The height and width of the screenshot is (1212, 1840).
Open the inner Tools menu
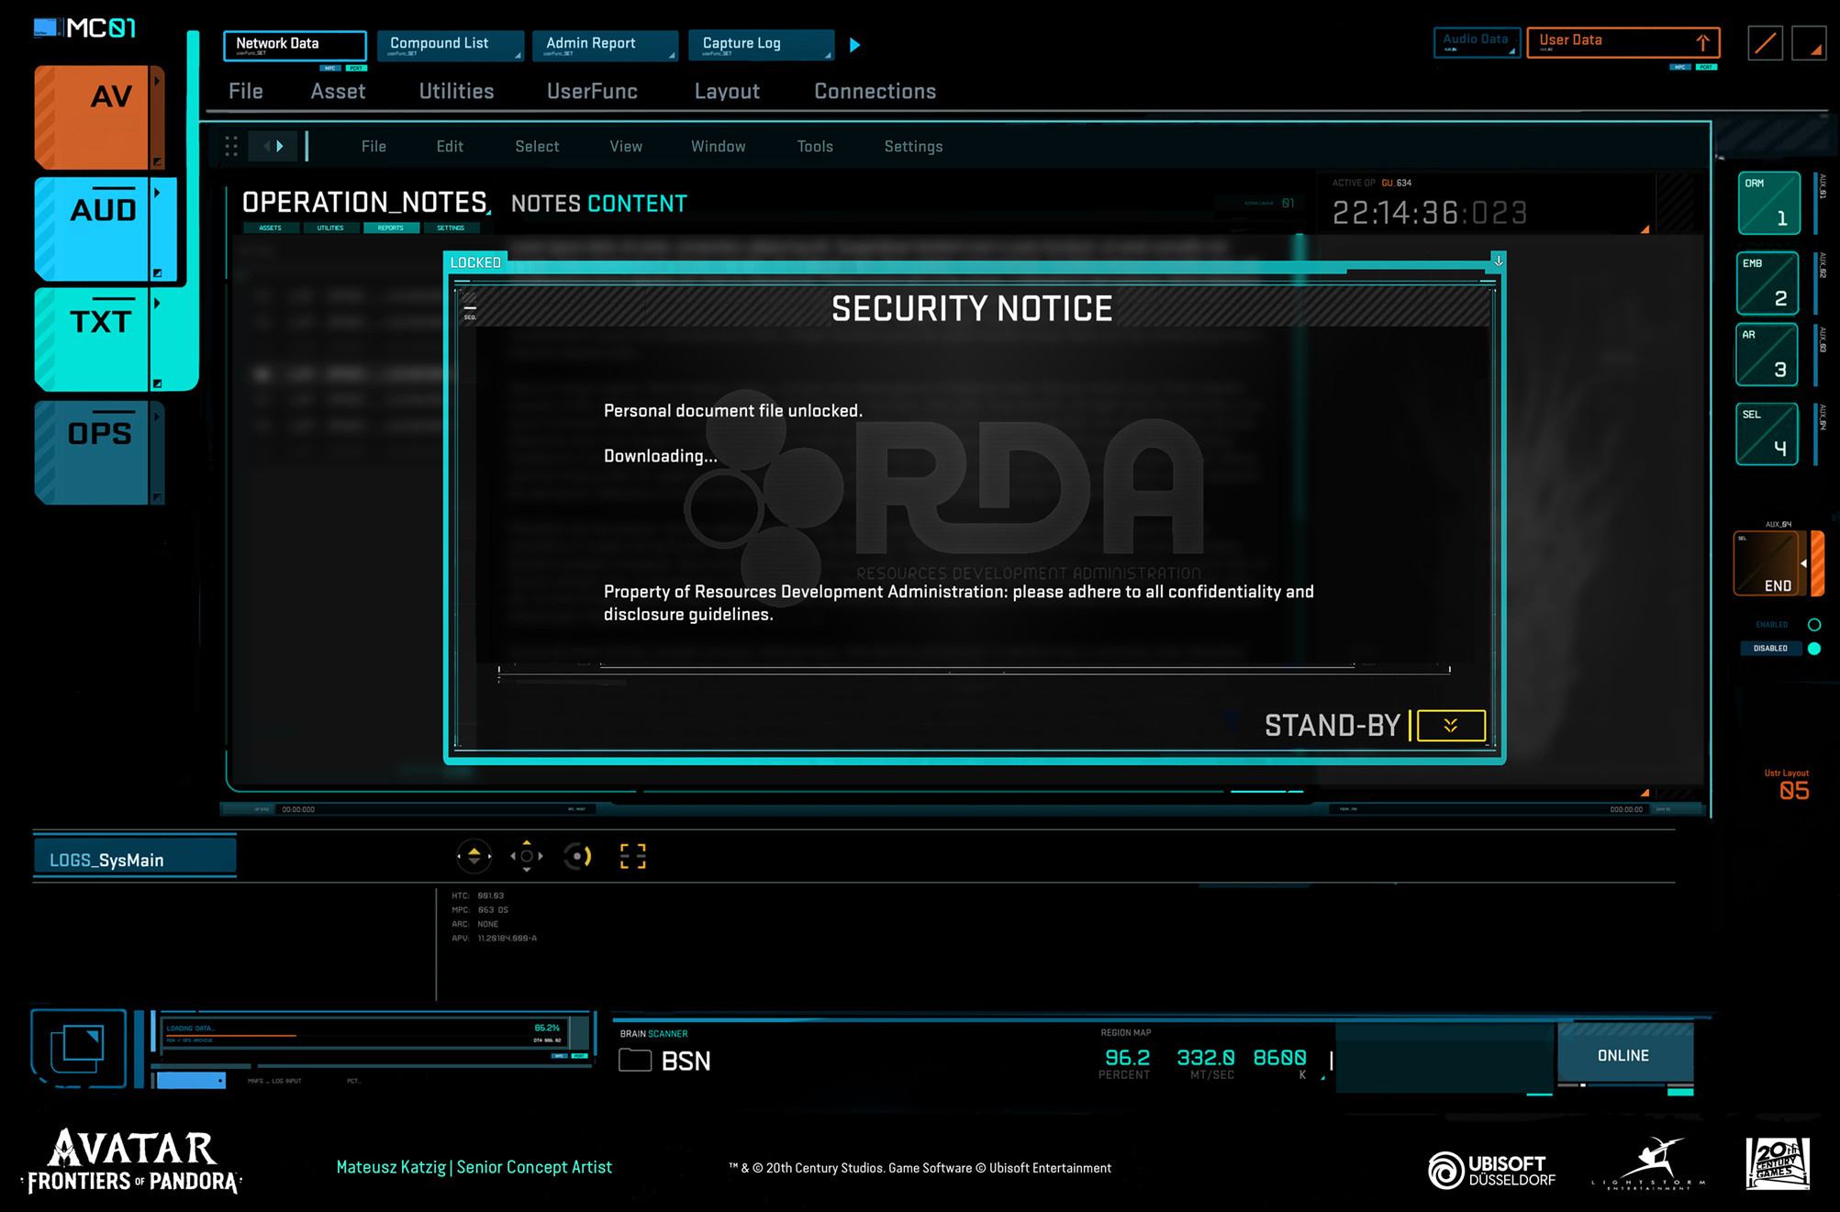[815, 147]
